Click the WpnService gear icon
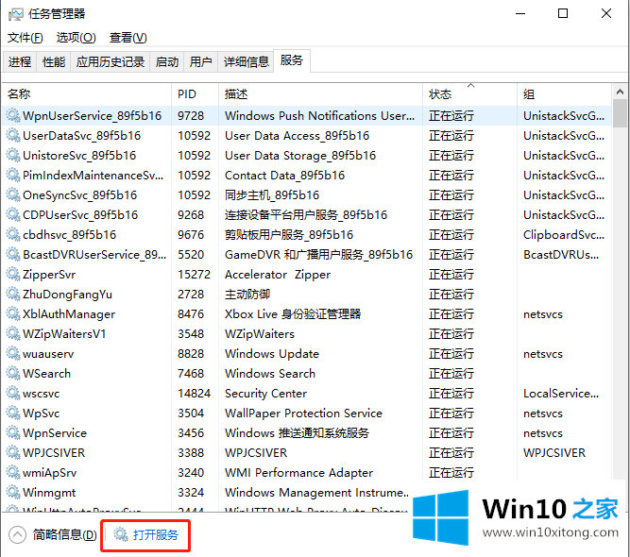Viewport: 630px width, 557px height. point(13,433)
